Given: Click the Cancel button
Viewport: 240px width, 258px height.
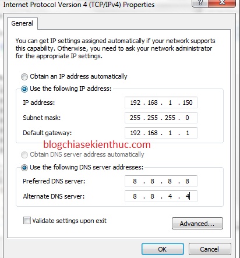Looking at the screenshot, I should point(210,249).
